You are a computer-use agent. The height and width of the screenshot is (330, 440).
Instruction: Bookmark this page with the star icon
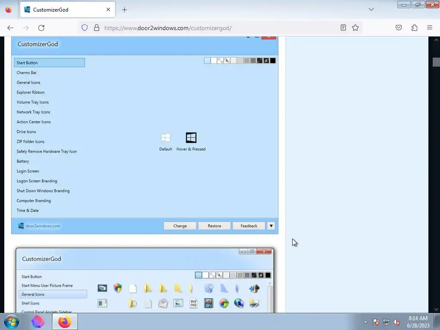click(x=355, y=27)
